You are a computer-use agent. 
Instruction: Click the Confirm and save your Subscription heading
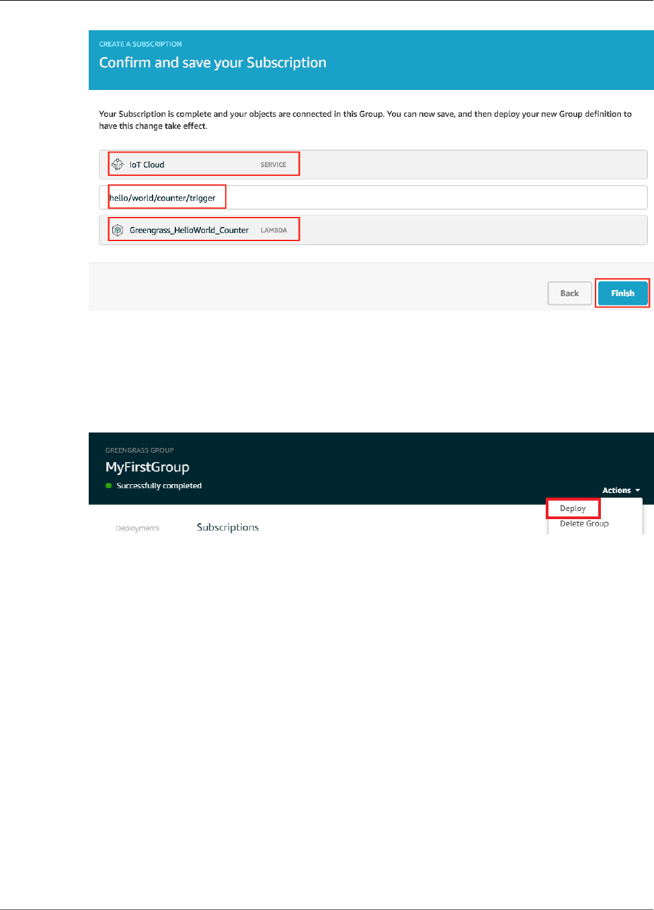tap(213, 62)
